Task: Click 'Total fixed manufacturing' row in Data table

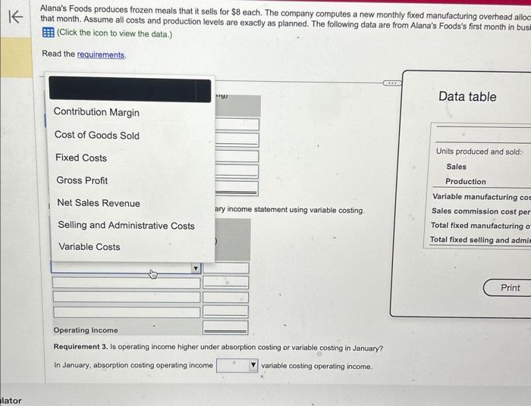Action: [480, 226]
